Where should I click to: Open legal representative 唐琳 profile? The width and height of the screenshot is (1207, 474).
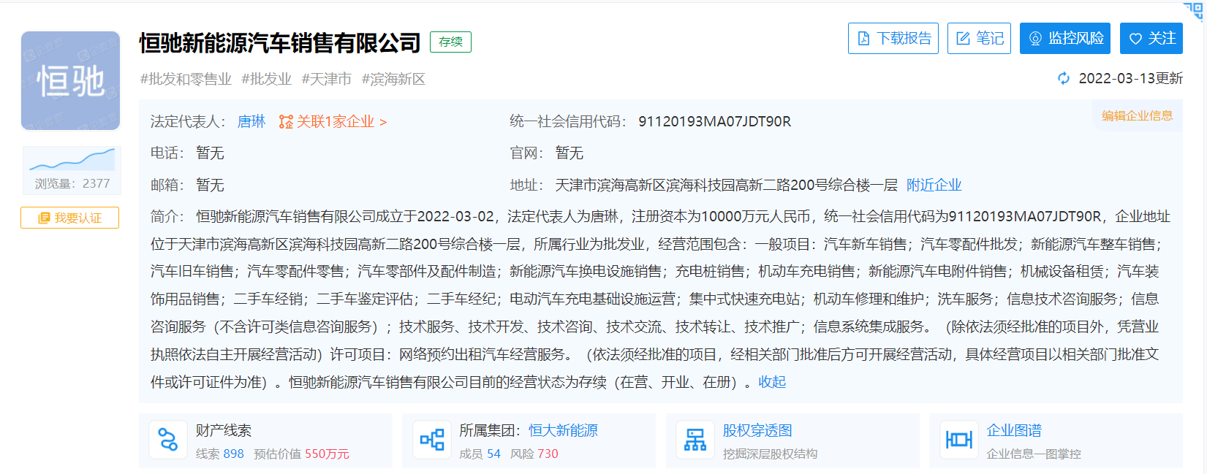251,121
